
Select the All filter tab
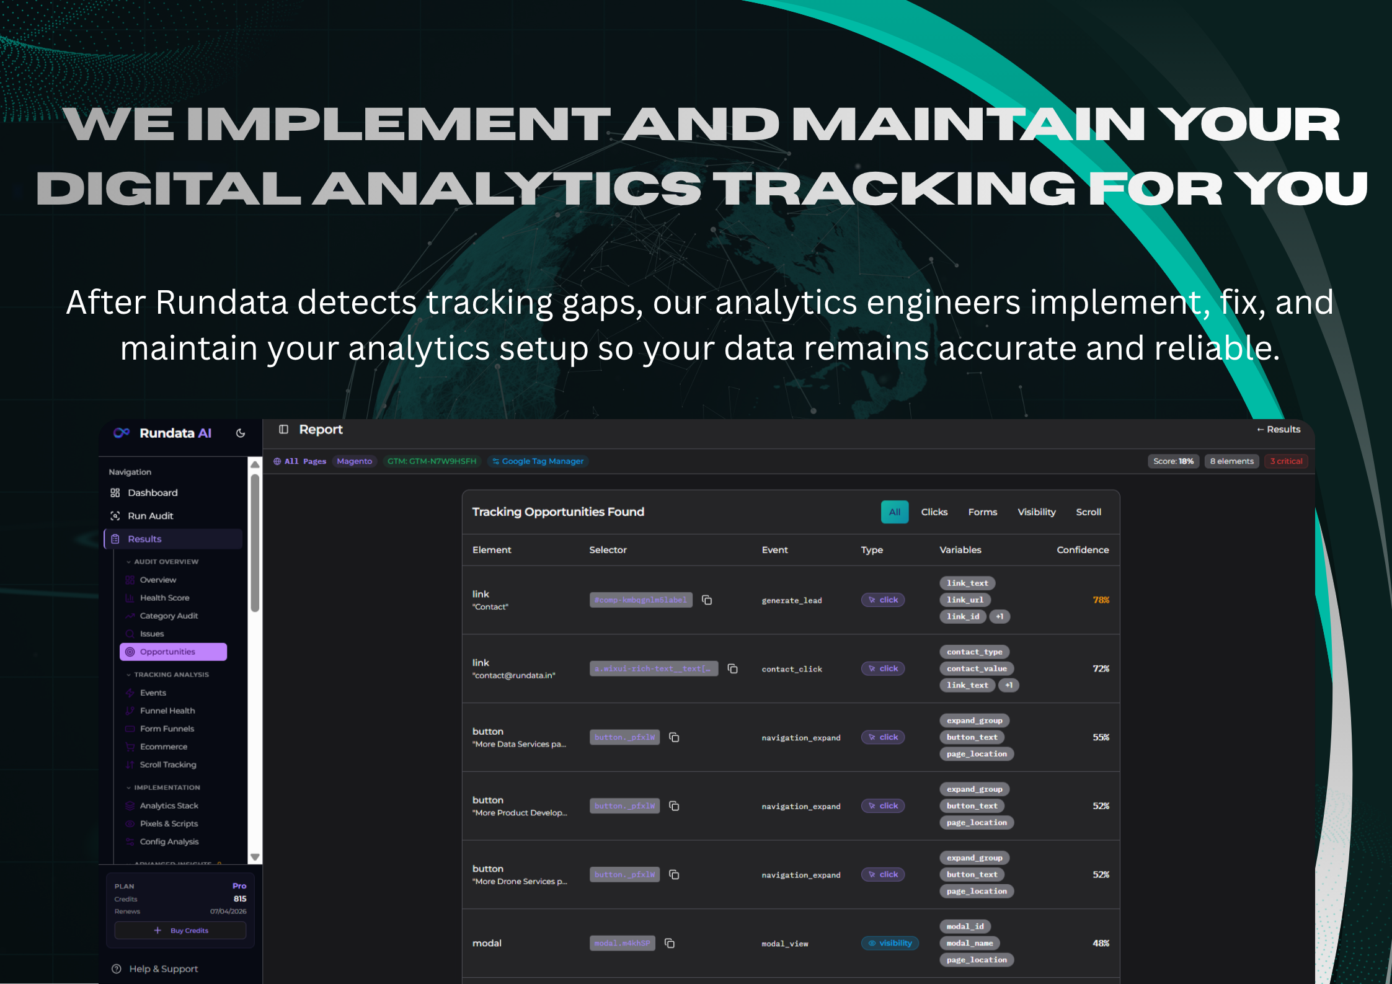coord(894,512)
